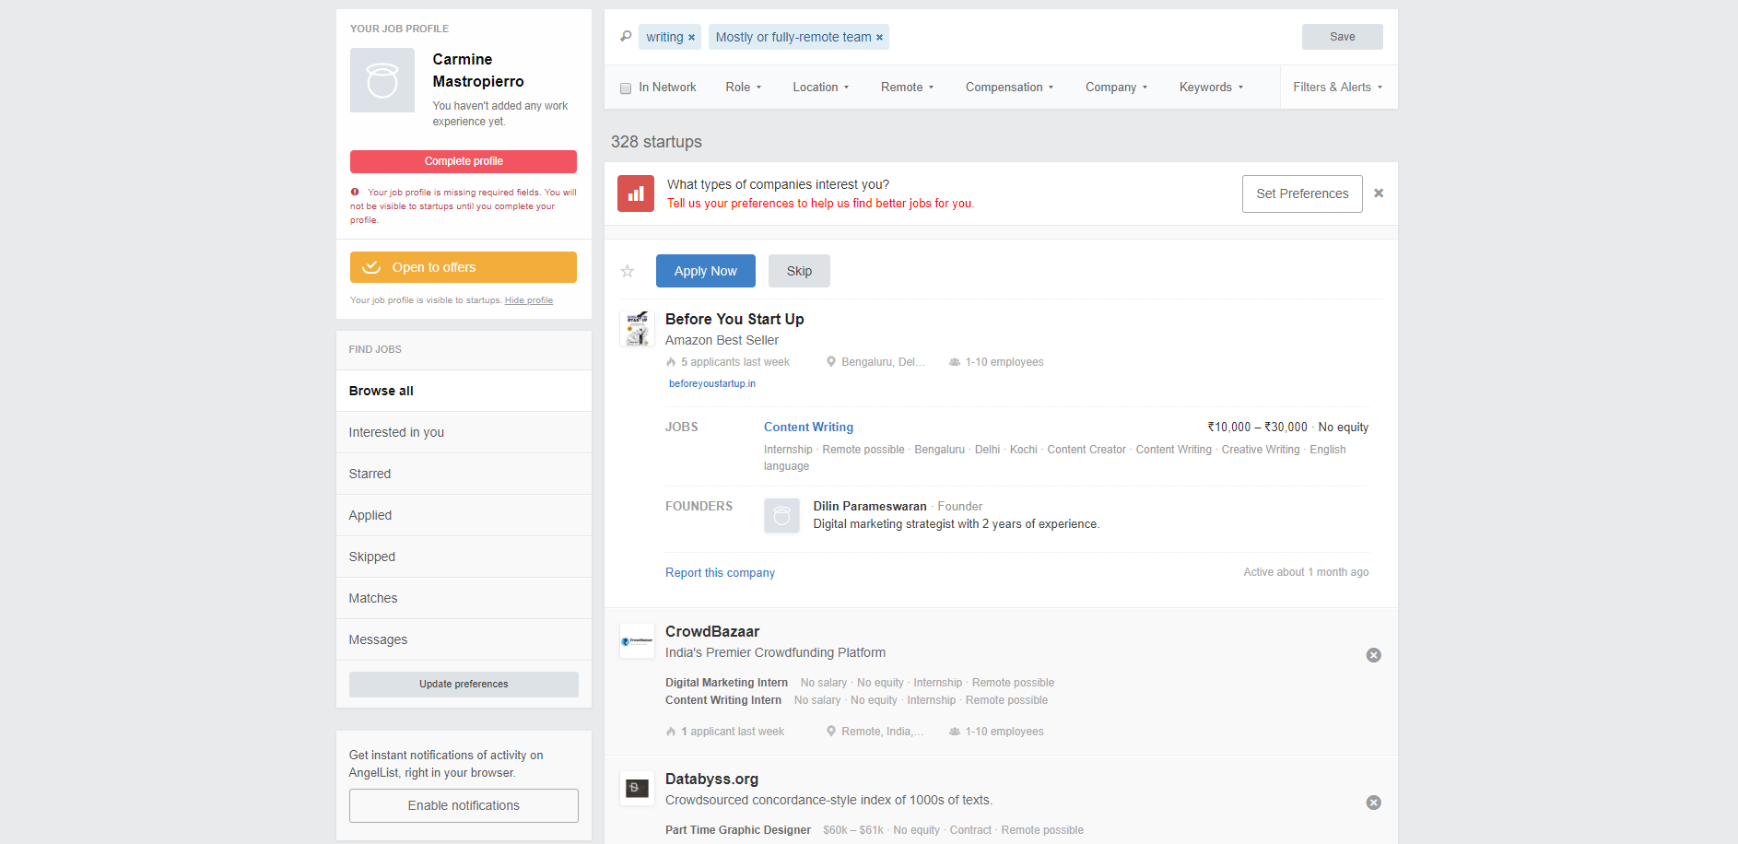Click Carmine Mastropierro's profile avatar

(x=382, y=80)
